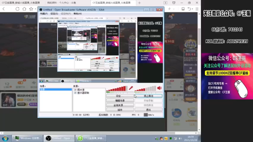This screenshot has height=142, width=253.
Task: Click the Action Center flag tray icon
Action: (x=176, y=139)
